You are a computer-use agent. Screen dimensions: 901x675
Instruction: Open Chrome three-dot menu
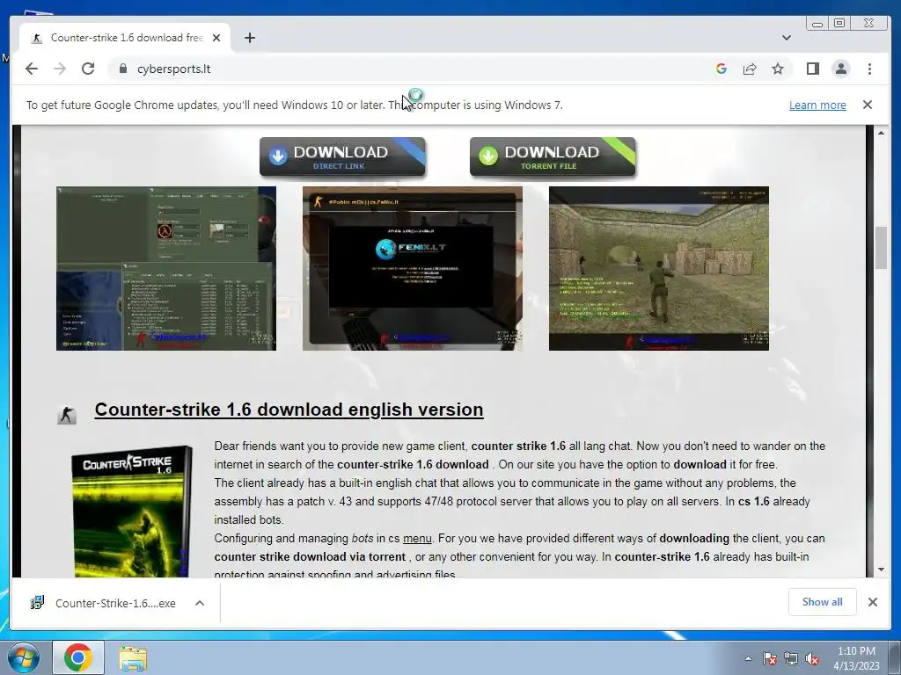tap(869, 69)
